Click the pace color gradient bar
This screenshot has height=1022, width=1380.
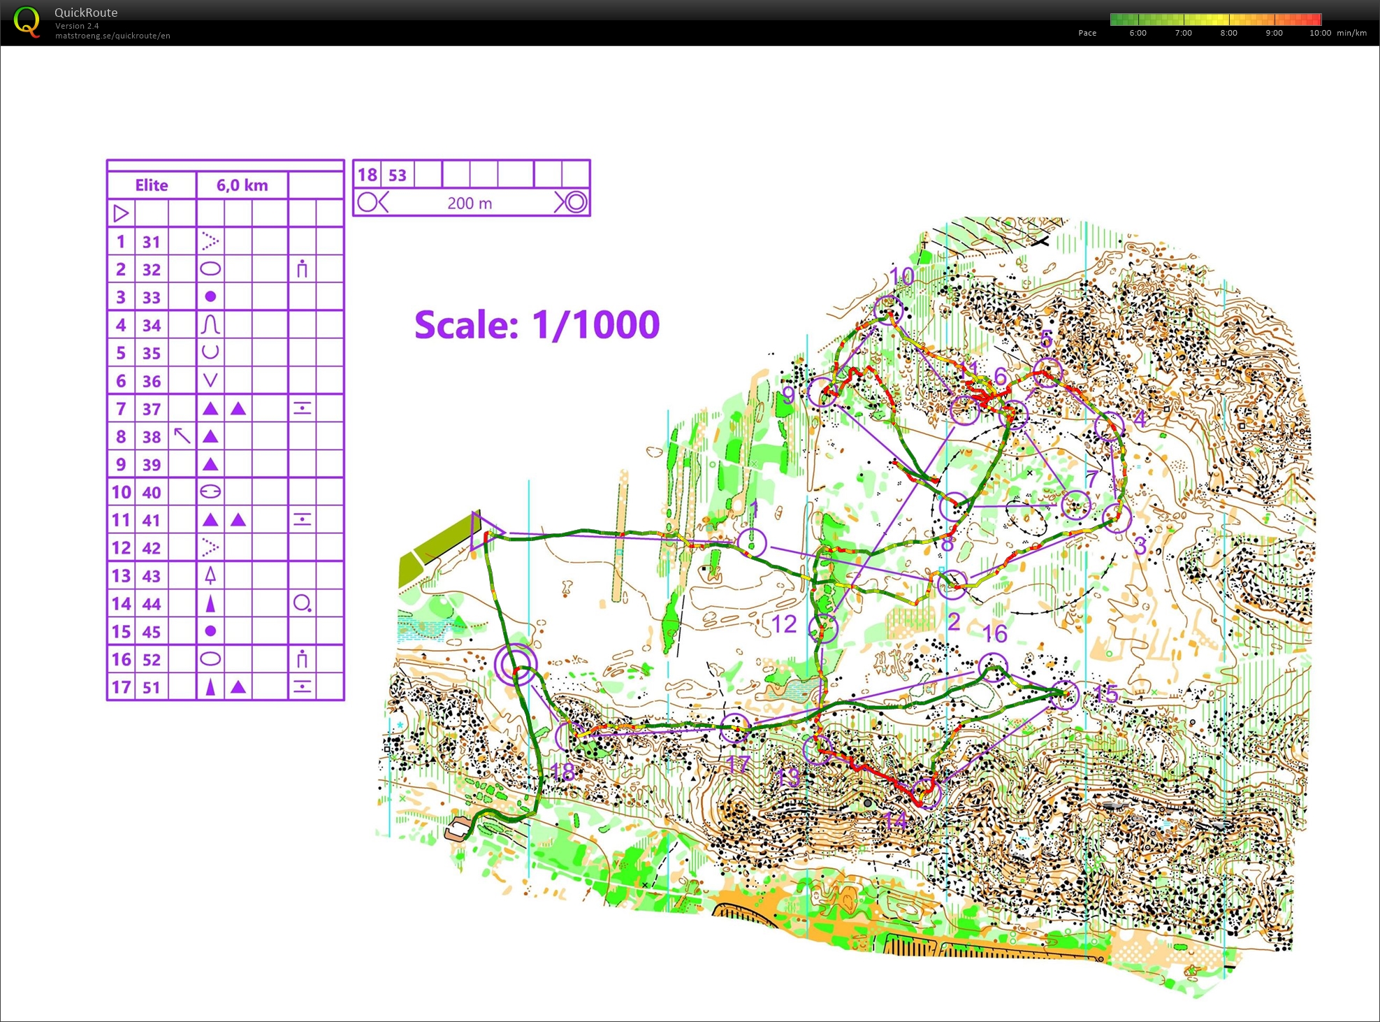click(x=1215, y=20)
